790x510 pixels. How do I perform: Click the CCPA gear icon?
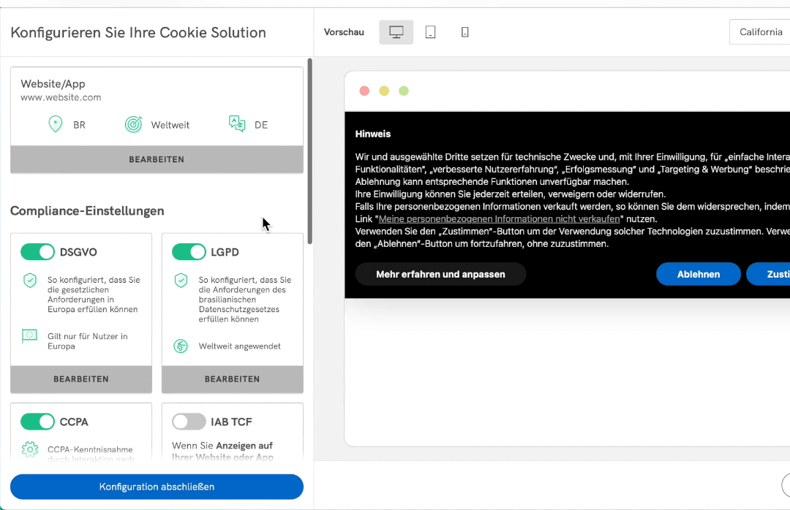pyautogui.click(x=30, y=449)
